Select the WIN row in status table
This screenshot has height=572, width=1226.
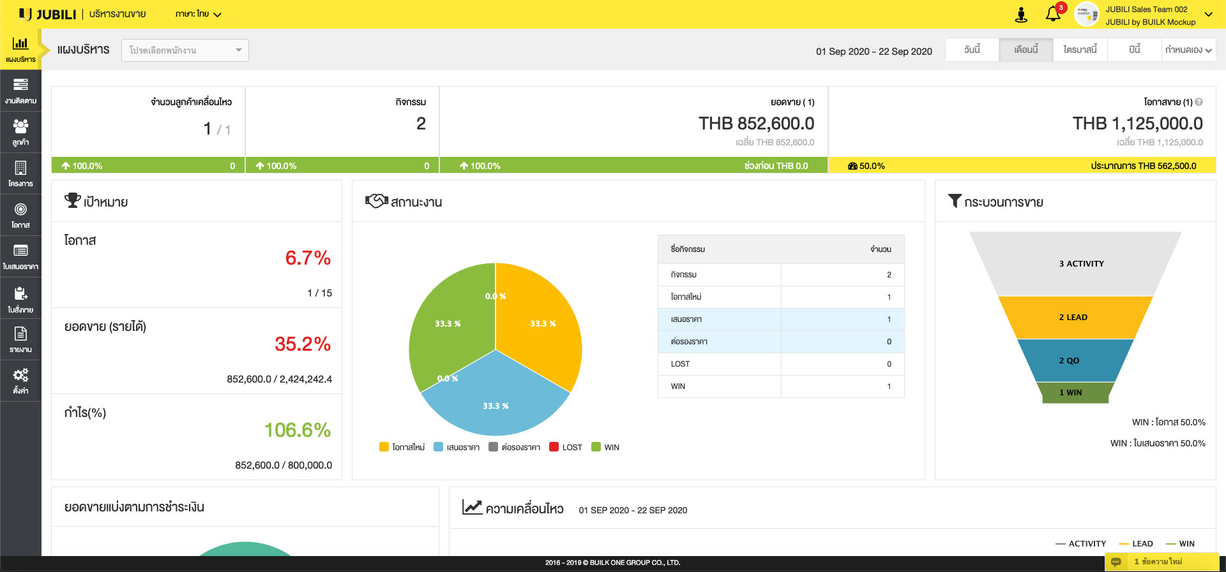pos(781,386)
